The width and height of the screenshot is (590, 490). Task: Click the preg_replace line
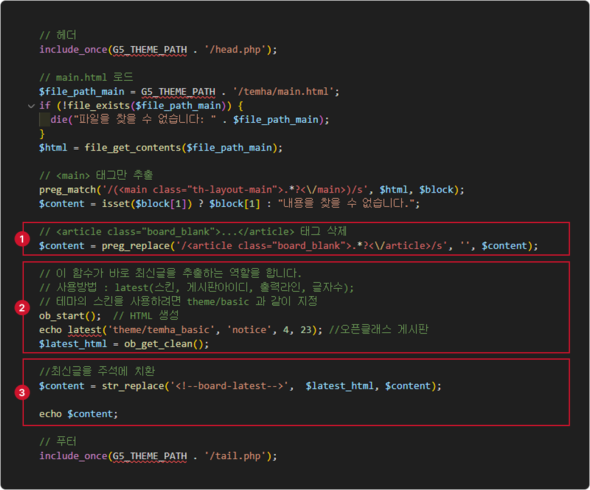point(289,246)
